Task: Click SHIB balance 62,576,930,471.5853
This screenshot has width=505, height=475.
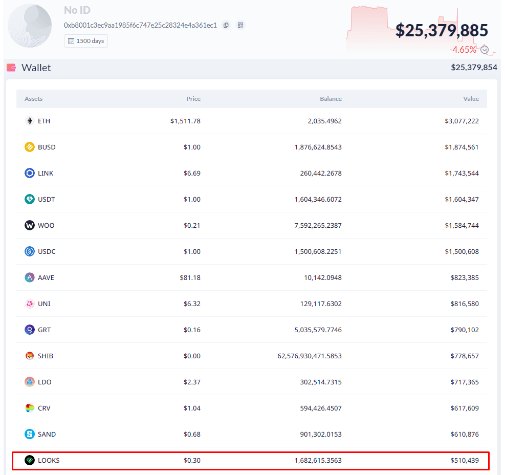Action: point(310,356)
